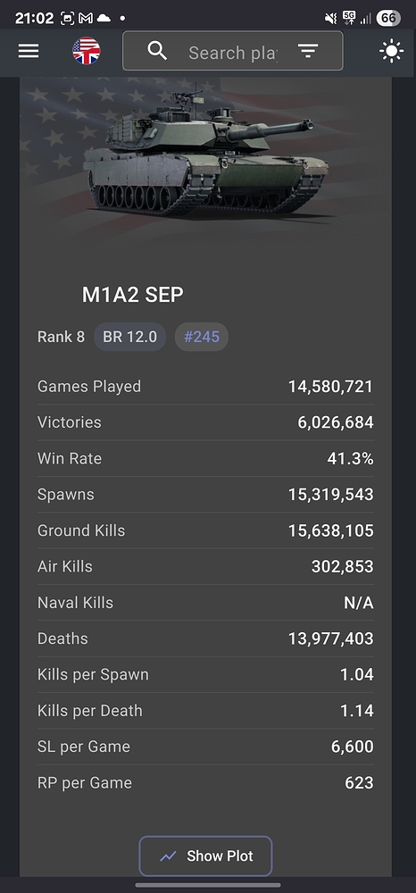Click the Search players input field
416x893 pixels.
click(x=233, y=53)
